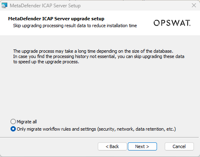Click the blank title bar area left of close
The height and width of the screenshot is (157, 200).
pos(135,6)
